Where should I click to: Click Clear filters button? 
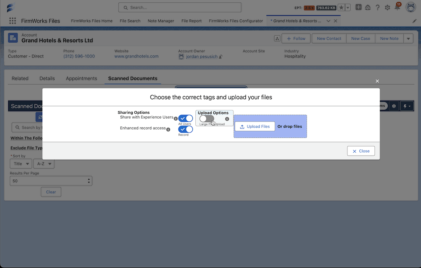[x=51, y=192]
